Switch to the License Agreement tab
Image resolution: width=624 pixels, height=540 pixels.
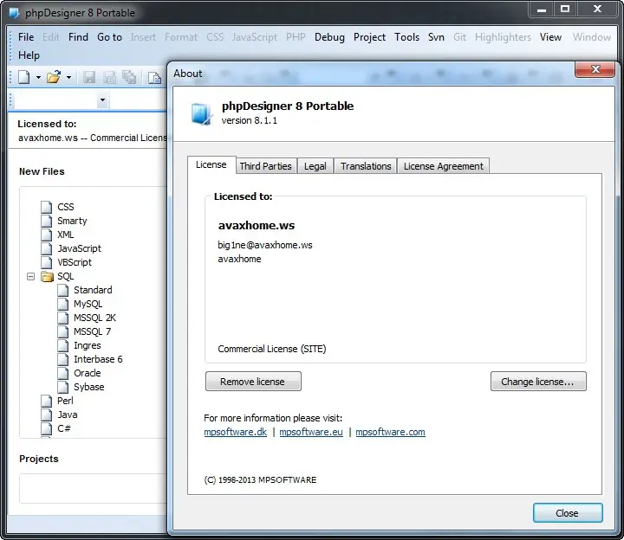pos(444,166)
